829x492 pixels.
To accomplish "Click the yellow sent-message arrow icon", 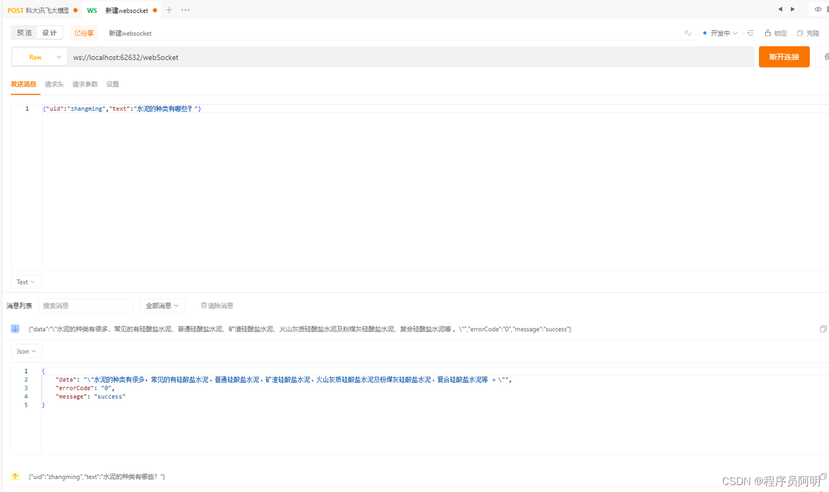I will click(15, 476).
